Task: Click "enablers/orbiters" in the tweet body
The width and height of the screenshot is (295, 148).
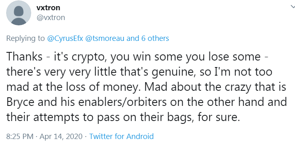Action: (122, 102)
